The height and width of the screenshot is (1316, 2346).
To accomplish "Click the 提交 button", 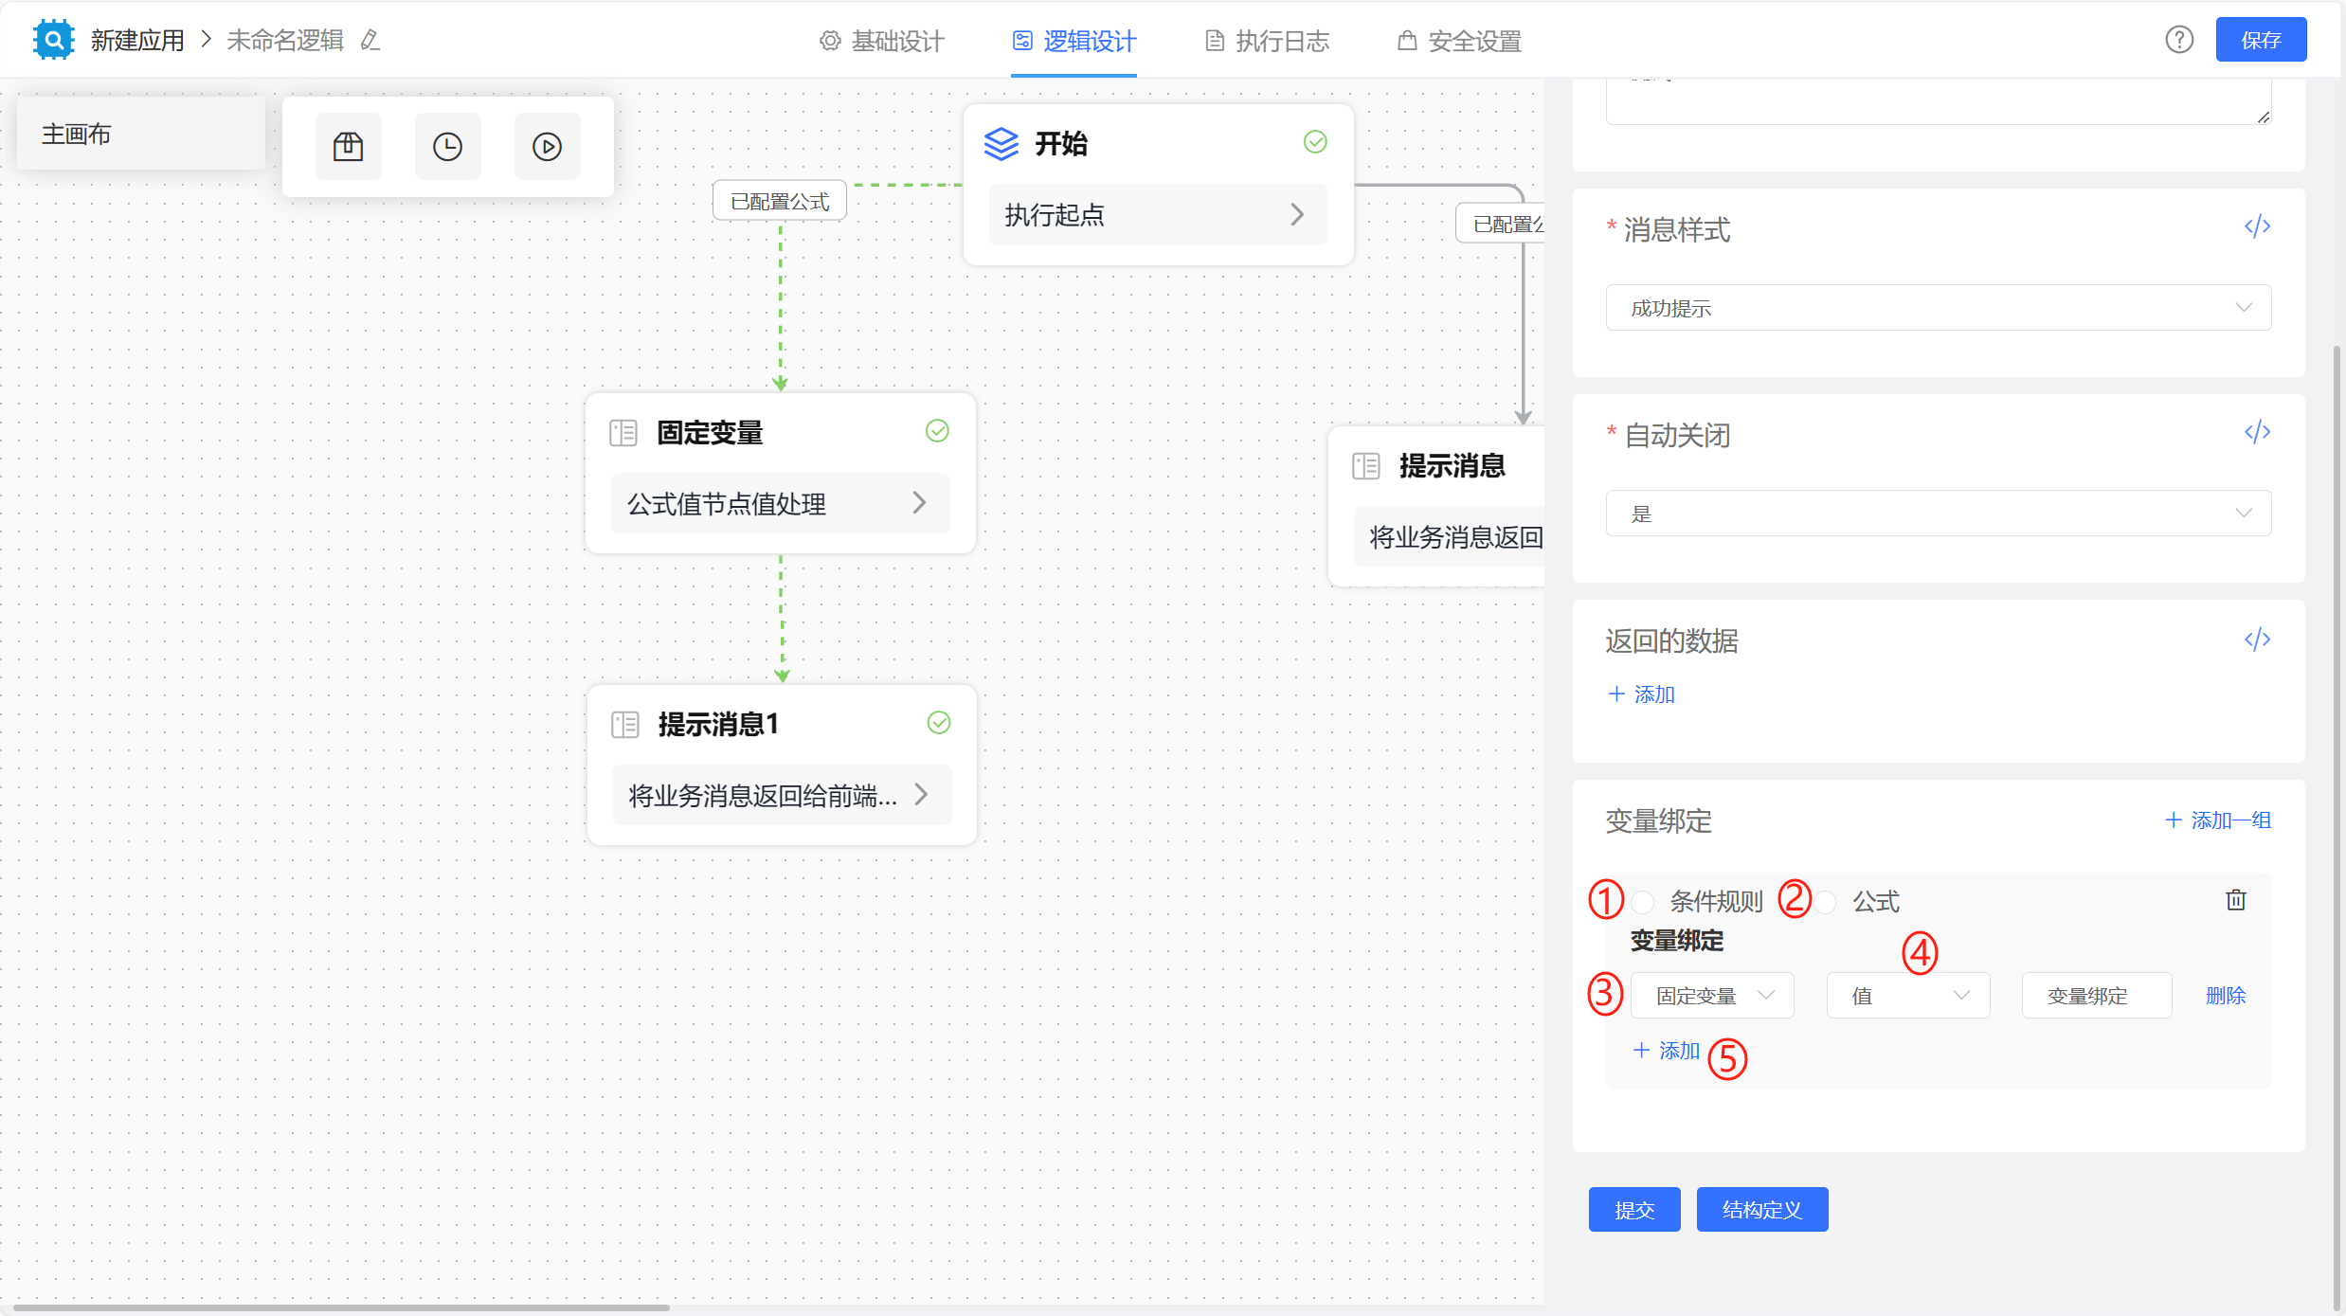I will tap(1633, 1209).
